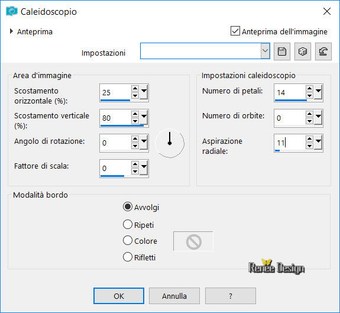Click the Angolo di rotazione value field

[x=115, y=143]
